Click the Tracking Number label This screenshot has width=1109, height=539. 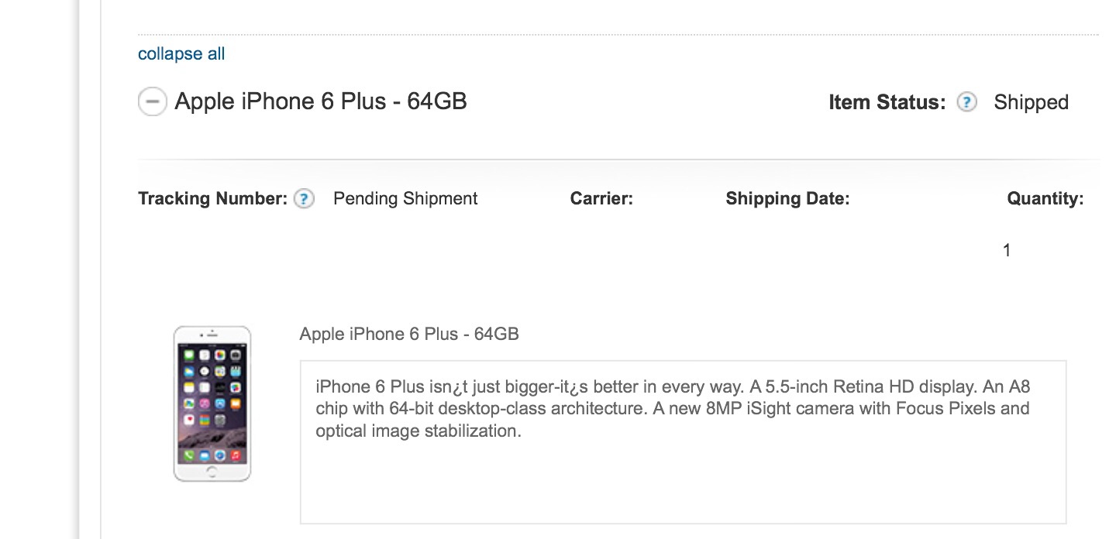(x=213, y=199)
